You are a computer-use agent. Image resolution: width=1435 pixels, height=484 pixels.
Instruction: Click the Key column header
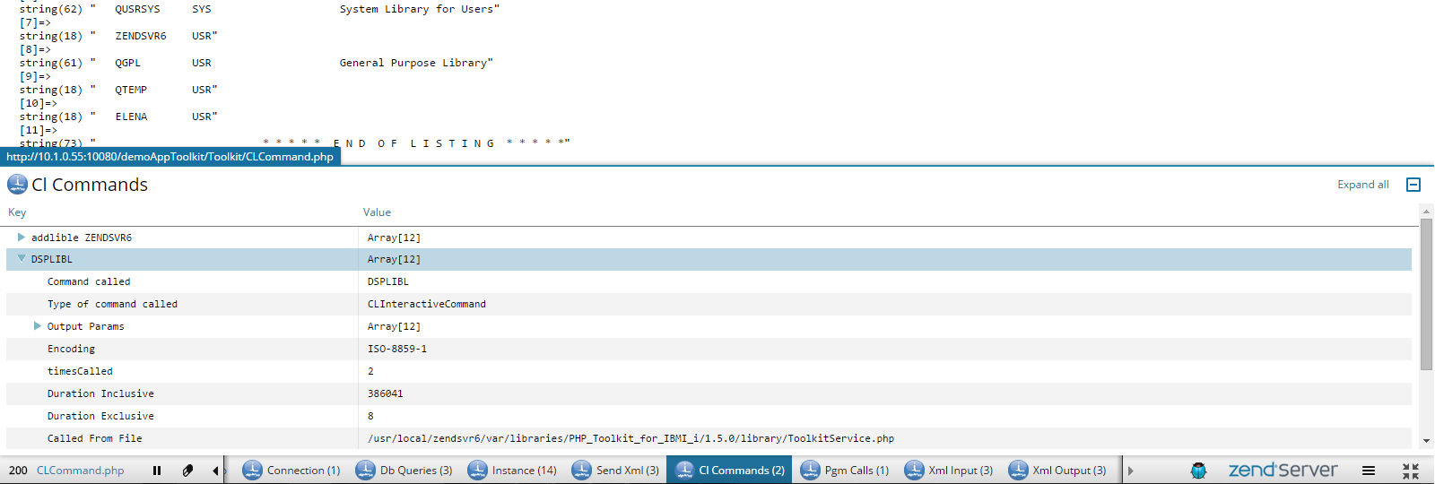17,212
